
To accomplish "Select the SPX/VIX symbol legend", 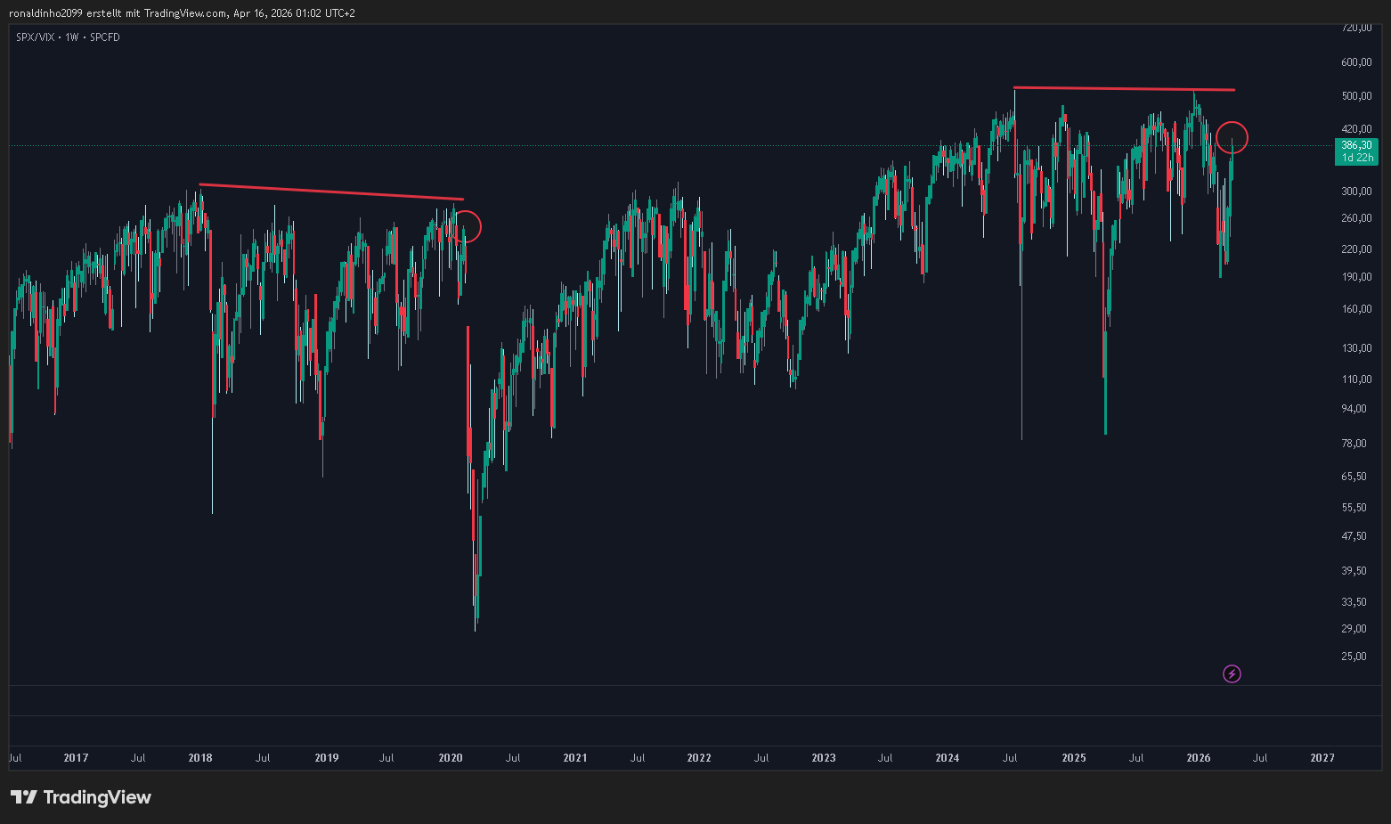I will click(68, 37).
